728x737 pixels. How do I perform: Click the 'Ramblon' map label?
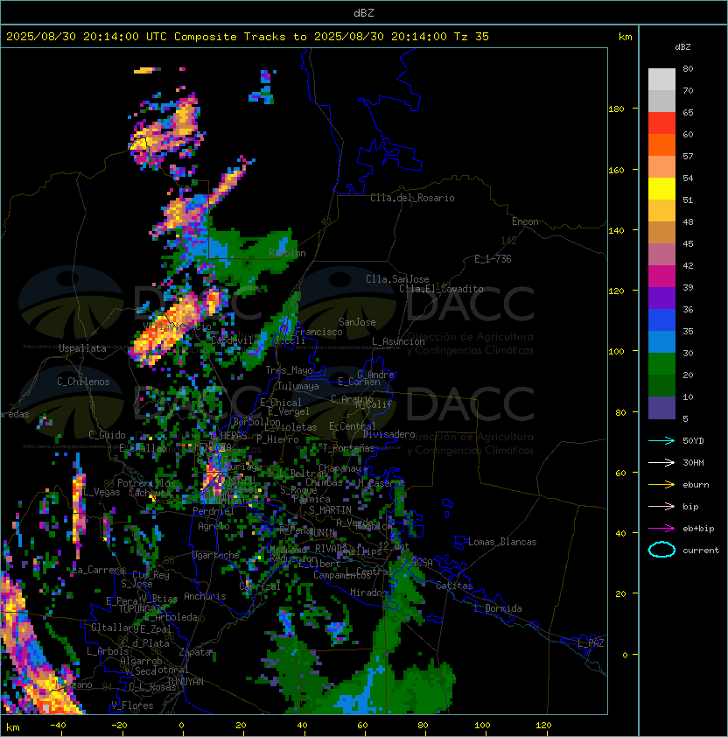(x=287, y=253)
